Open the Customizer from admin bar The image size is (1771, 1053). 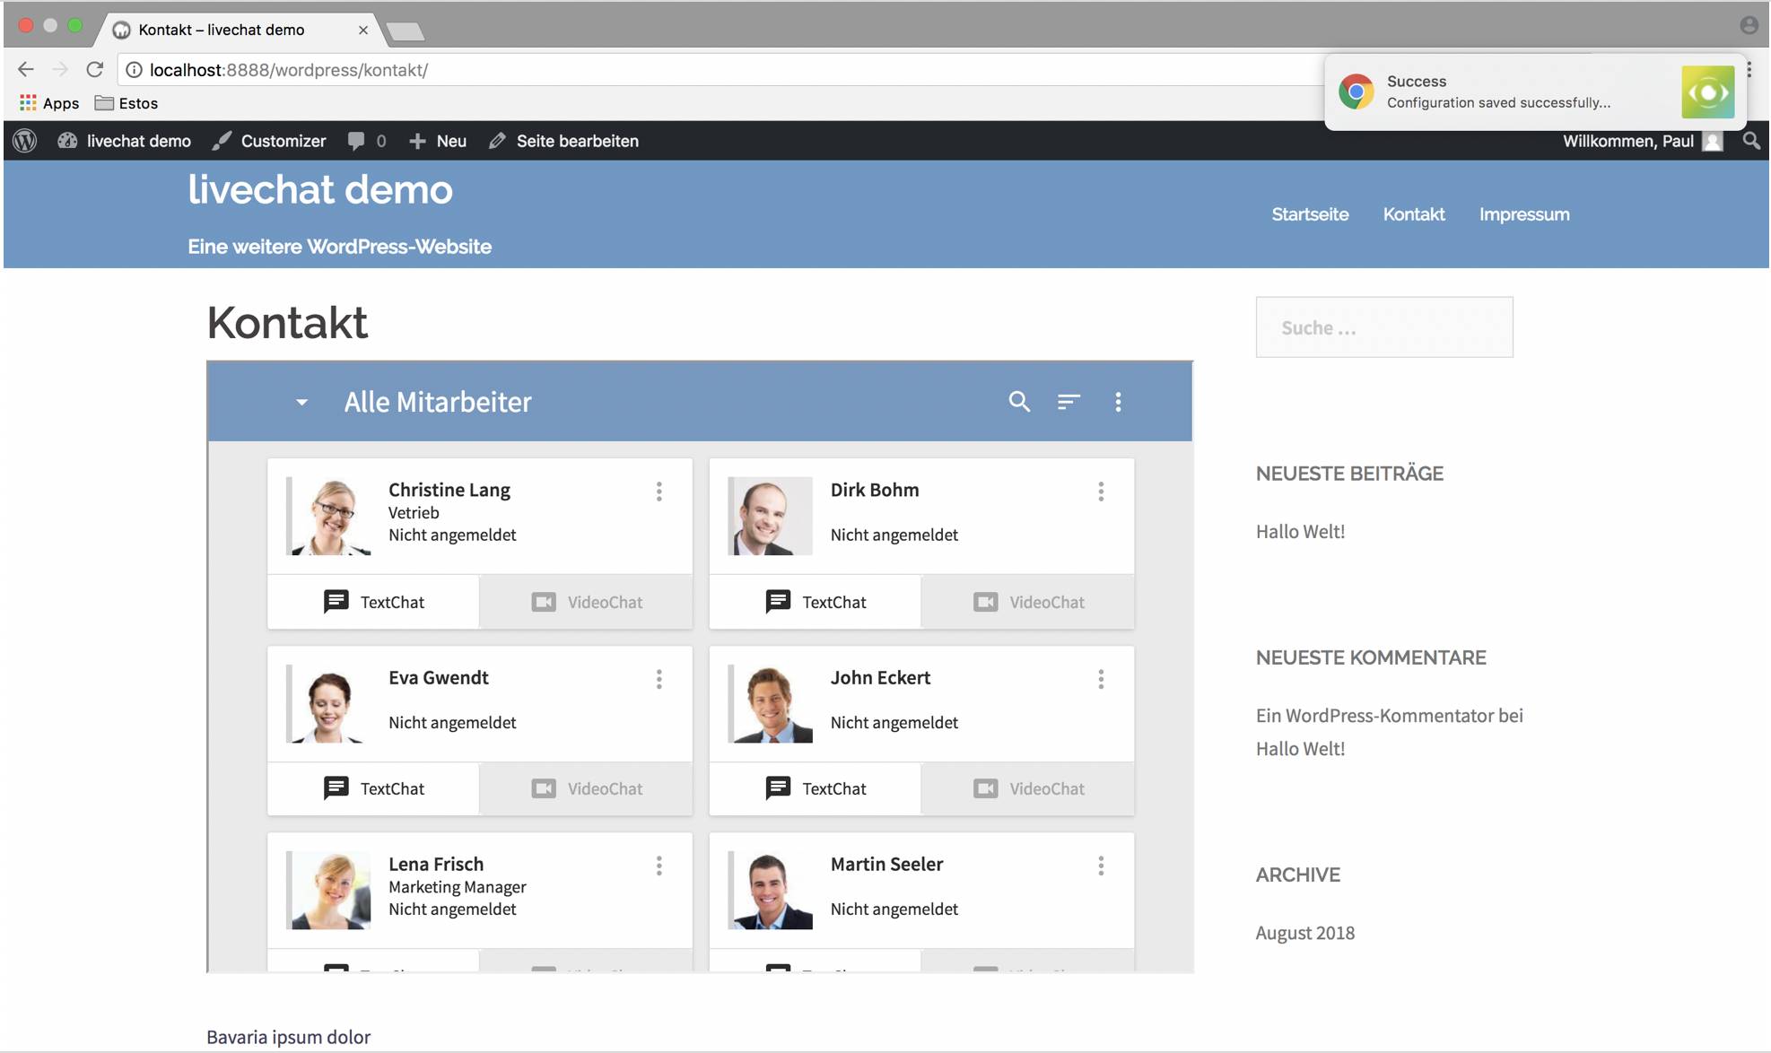[270, 141]
